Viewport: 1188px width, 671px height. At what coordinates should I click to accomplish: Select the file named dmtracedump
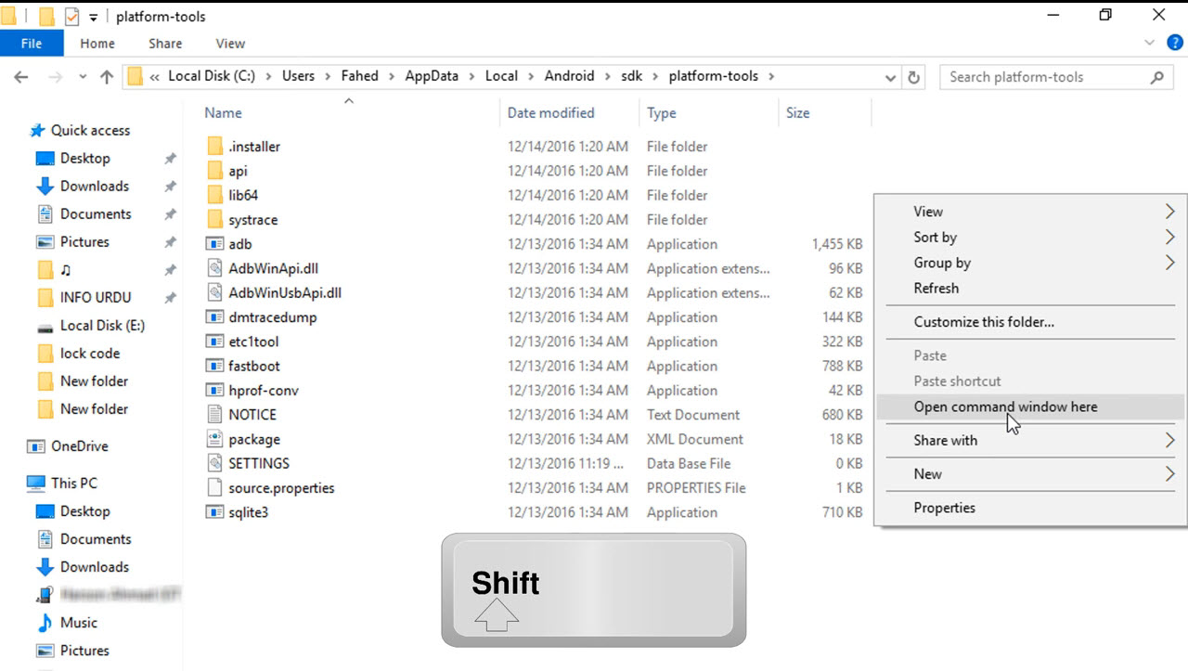point(273,317)
